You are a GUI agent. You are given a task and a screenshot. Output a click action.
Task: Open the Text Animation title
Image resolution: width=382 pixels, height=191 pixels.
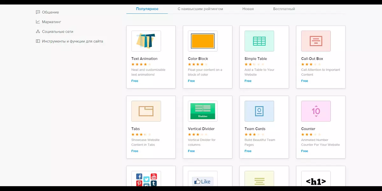click(x=144, y=59)
